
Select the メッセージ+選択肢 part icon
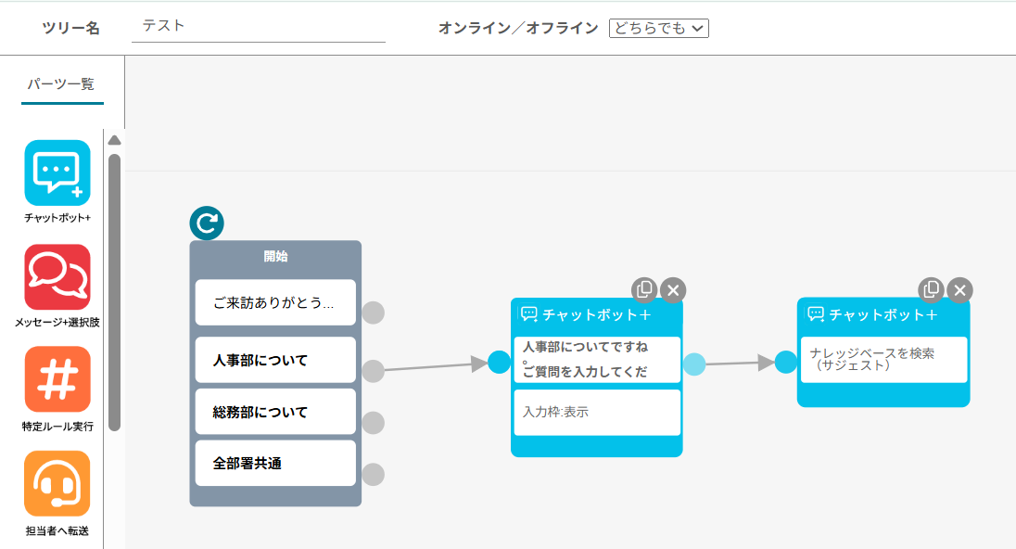click(57, 277)
